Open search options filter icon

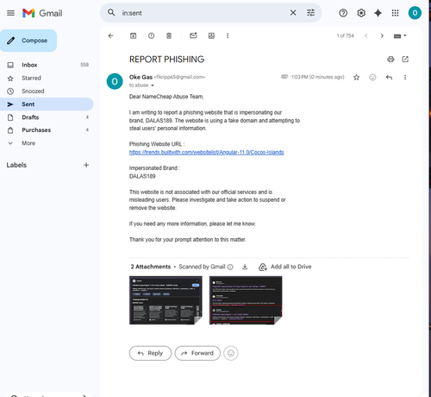(x=310, y=13)
